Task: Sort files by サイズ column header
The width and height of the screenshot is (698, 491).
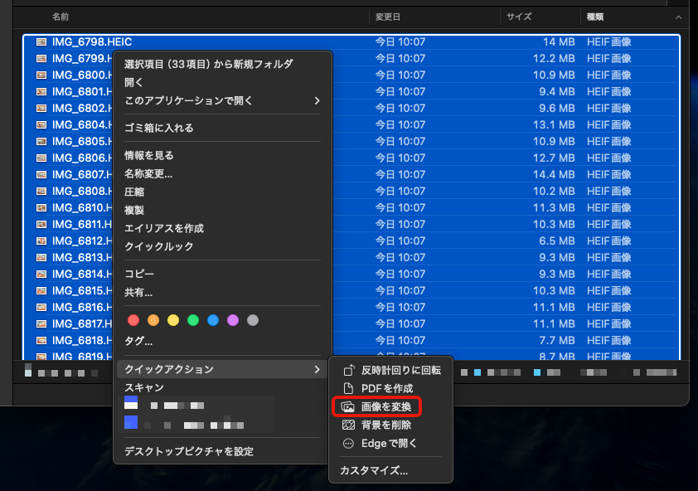Action: 519,17
